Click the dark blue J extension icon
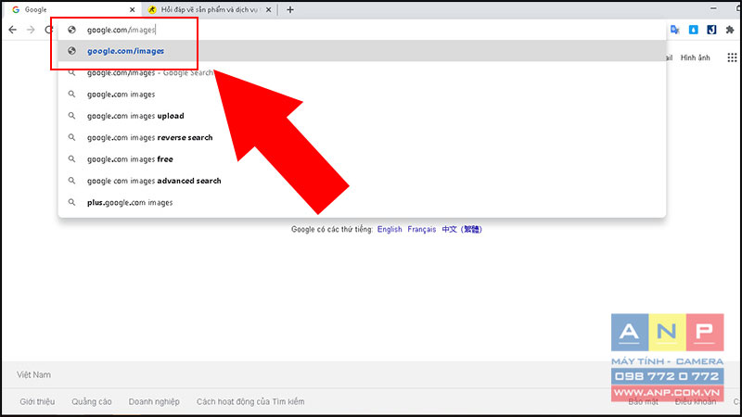 point(711,30)
